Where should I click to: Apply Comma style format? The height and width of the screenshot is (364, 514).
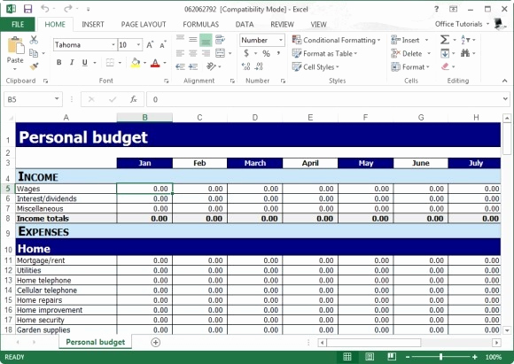(278, 53)
